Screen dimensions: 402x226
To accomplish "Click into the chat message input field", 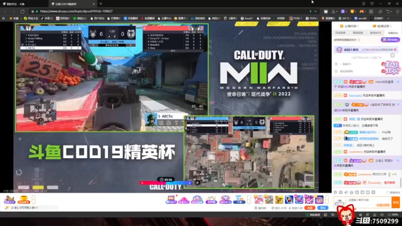I will 369,202.
